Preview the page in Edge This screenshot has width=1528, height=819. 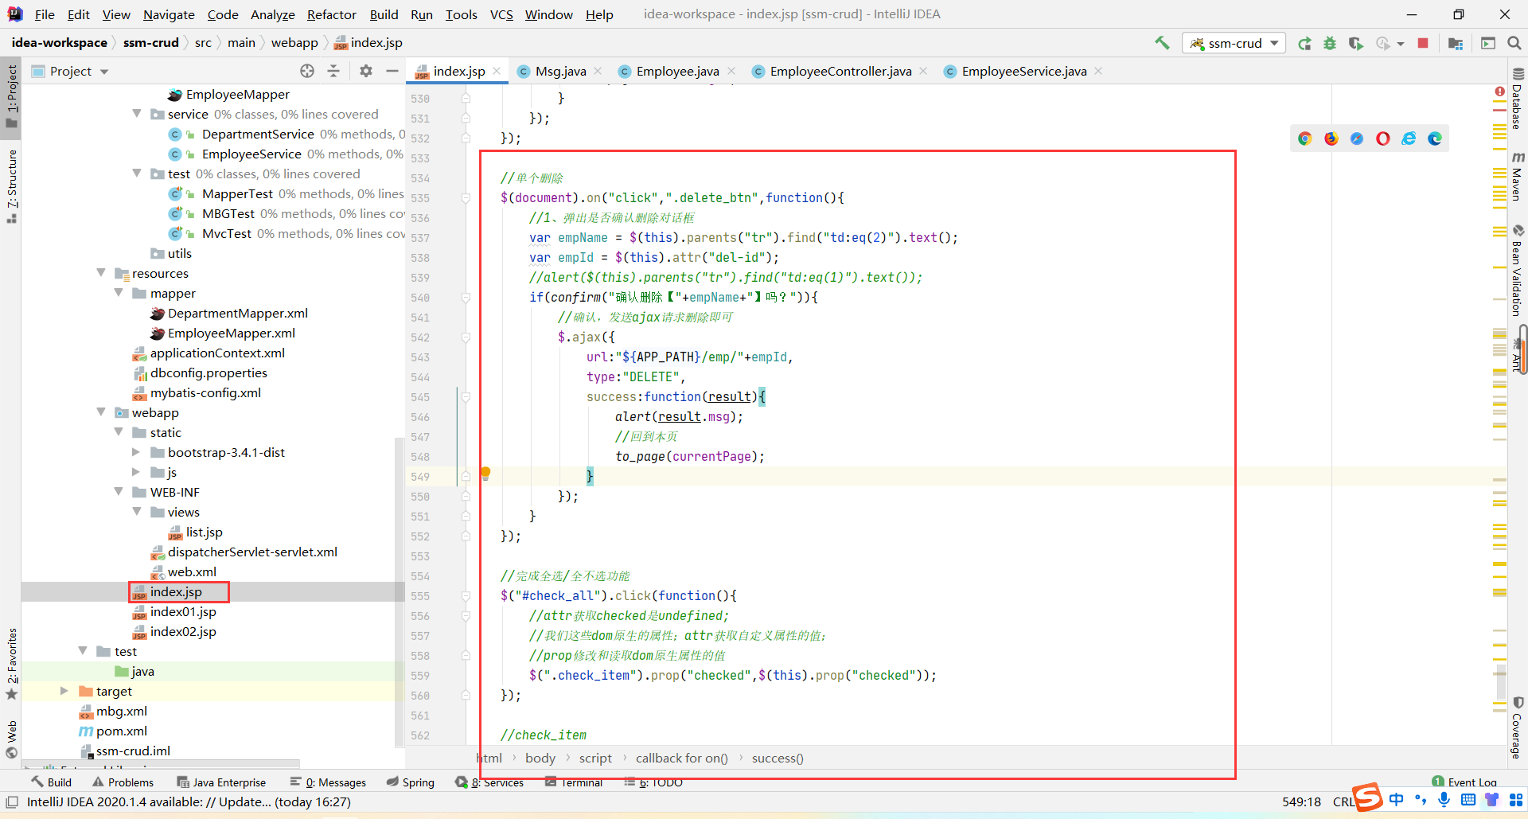1435,138
